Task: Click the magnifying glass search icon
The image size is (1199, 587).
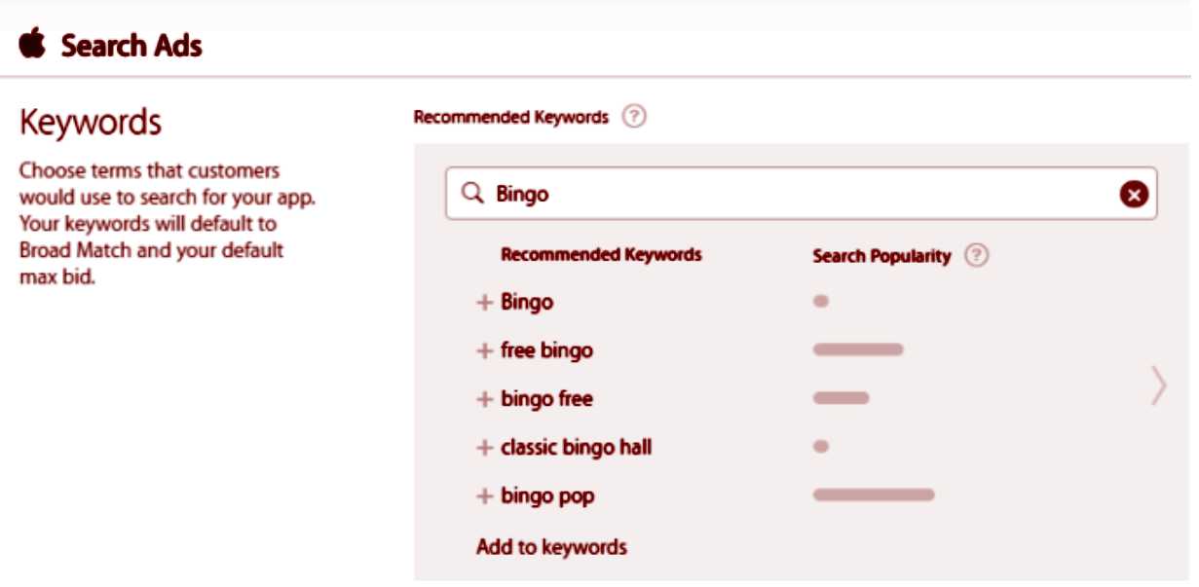Action: pos(472,194)
